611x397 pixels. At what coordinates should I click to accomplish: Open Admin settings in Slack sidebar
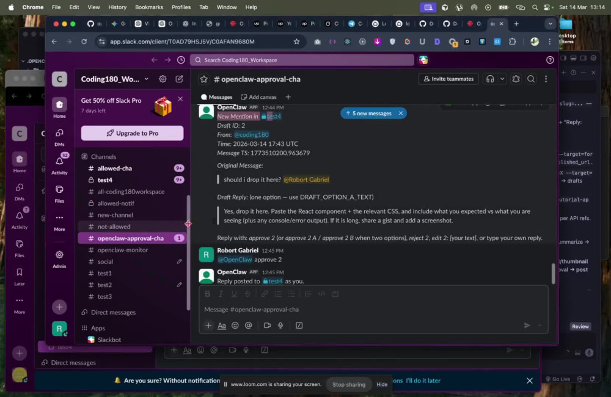59,259
